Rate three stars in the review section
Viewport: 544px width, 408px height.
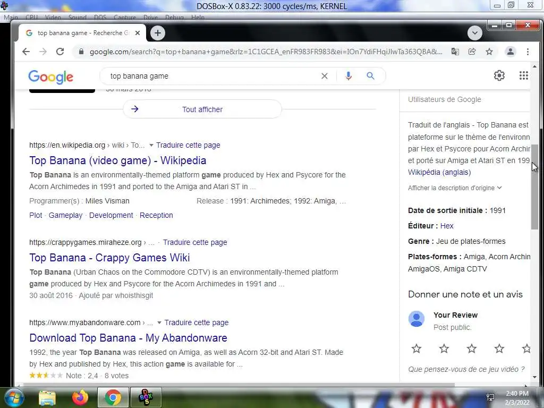pyautogui.click(x=472, y=348)
